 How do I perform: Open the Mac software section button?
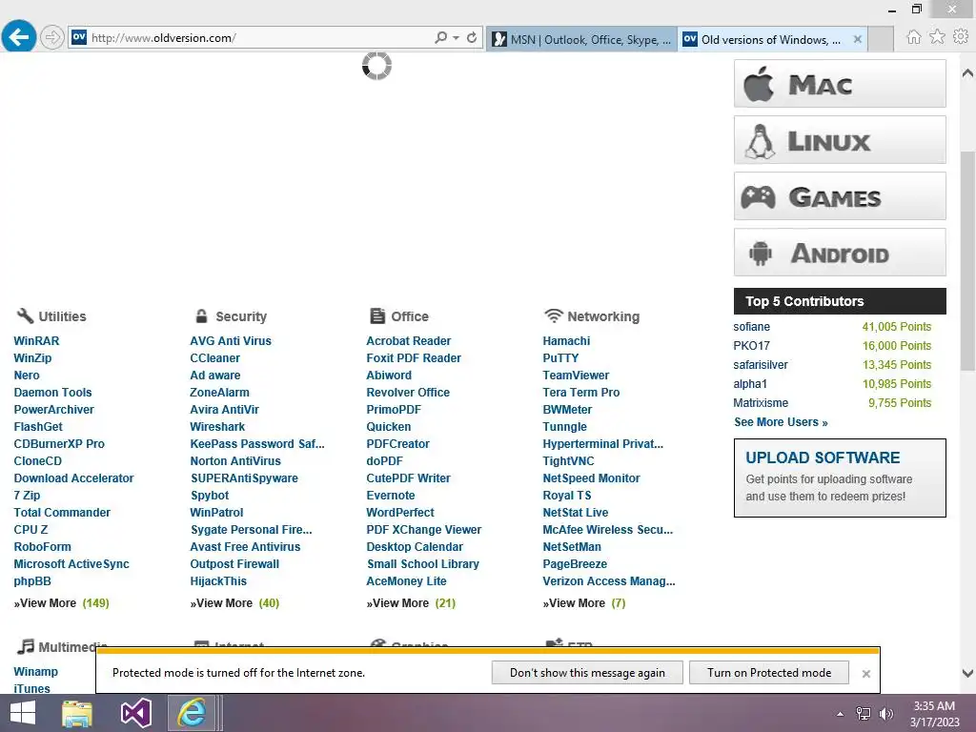(840, 84)
